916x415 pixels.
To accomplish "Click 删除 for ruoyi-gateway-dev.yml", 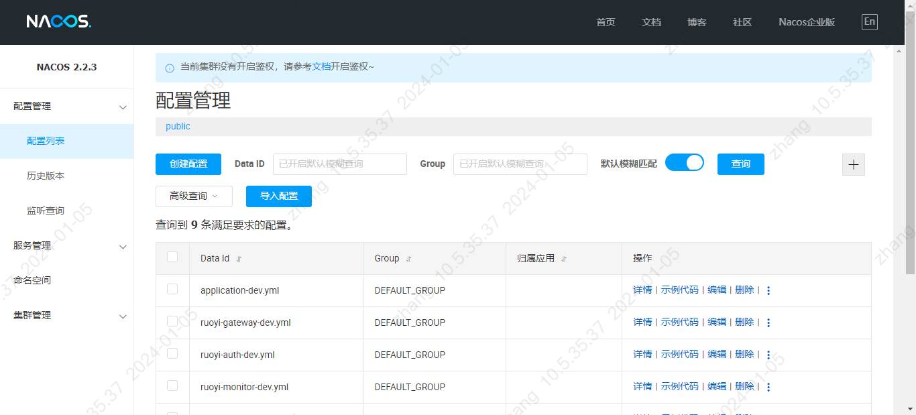I will coord(744,322).
